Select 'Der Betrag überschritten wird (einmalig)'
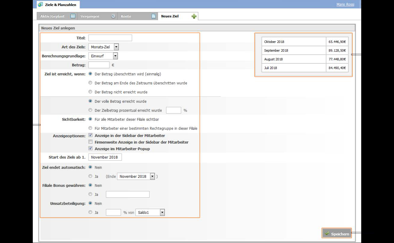This screenshot has height=243, width=394. point(90,74)
